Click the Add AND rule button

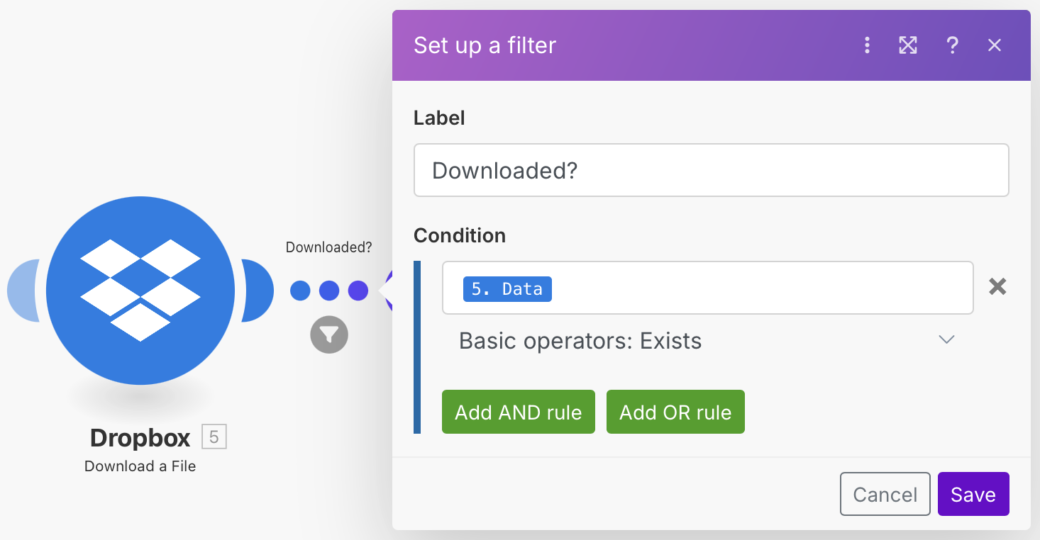519,412
